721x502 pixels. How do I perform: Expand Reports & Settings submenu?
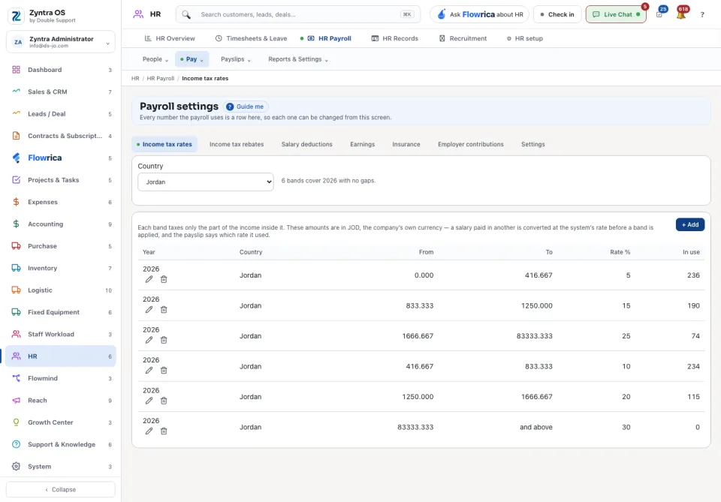click(x=298, y=59)
